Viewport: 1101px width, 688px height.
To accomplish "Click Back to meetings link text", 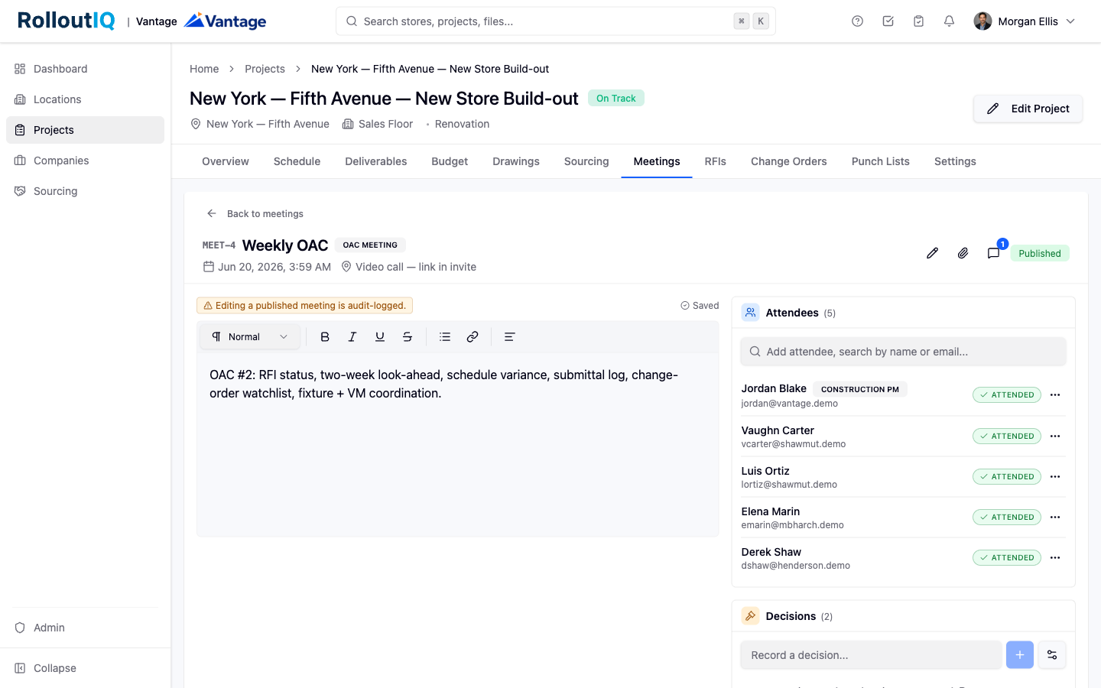I will (x=265, y=214).
